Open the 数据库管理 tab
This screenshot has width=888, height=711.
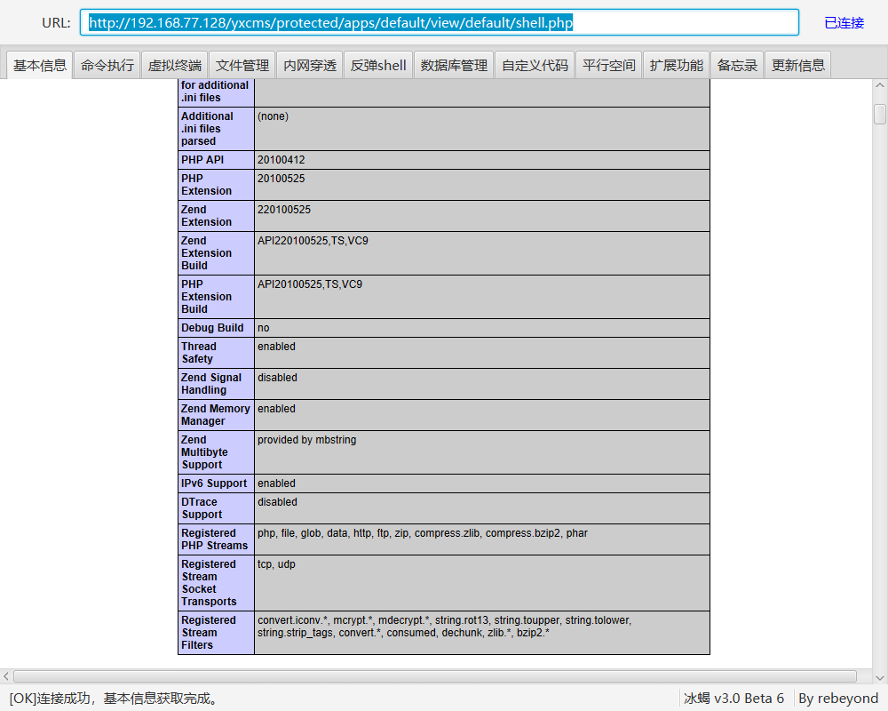click(454, 64)
